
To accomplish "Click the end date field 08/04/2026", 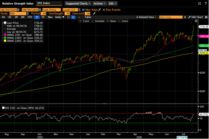I will 30,10.
